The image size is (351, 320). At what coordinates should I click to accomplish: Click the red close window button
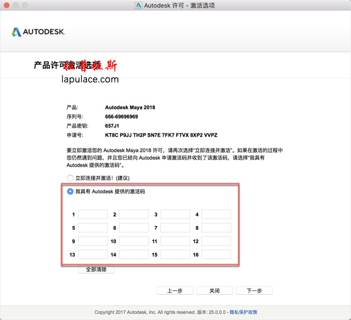tap(6, 5)
